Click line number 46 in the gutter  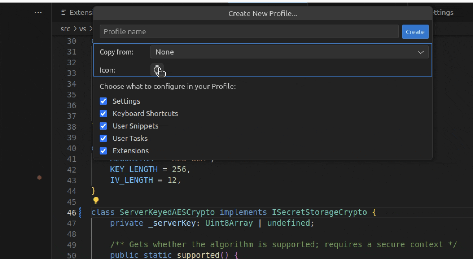pos(71,212)
